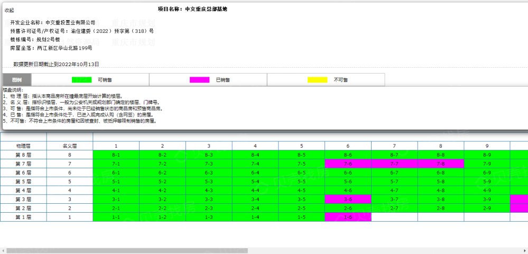Select available unit 6-8

point(441,173)
